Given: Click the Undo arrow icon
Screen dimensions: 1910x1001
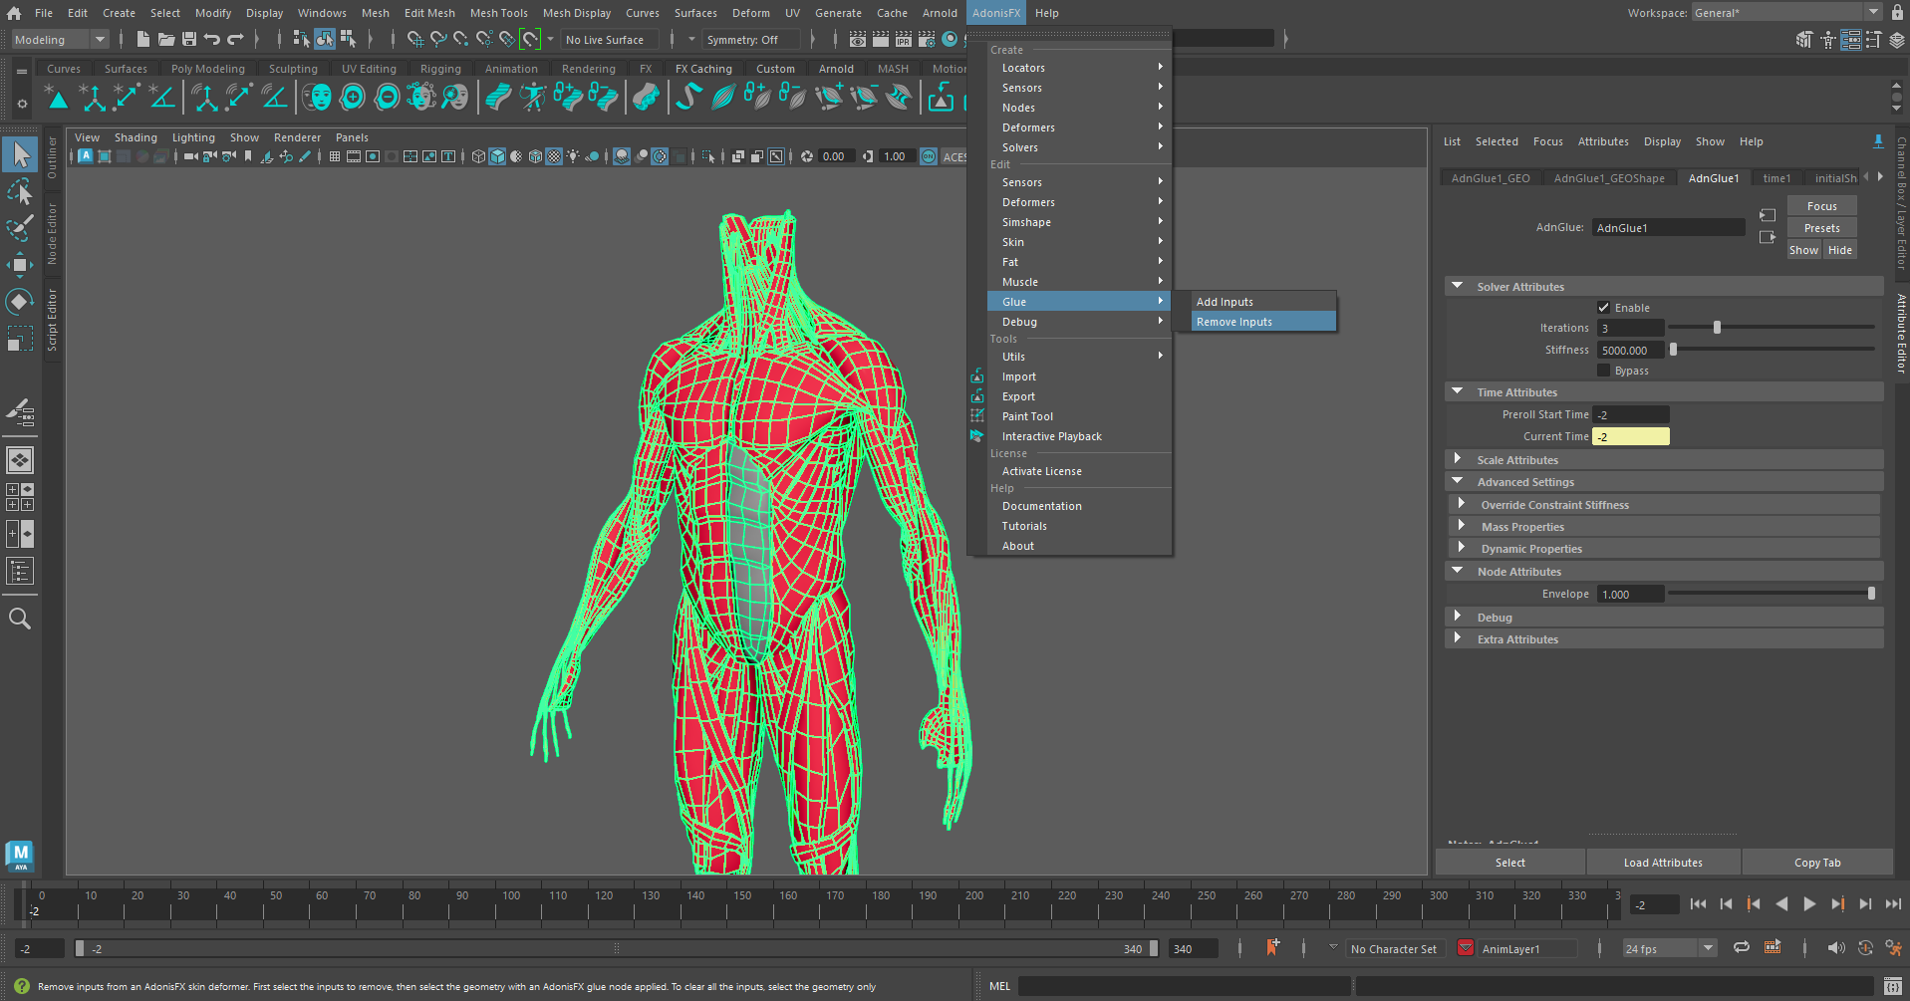Looking at the screenshot, I should 212,39.
